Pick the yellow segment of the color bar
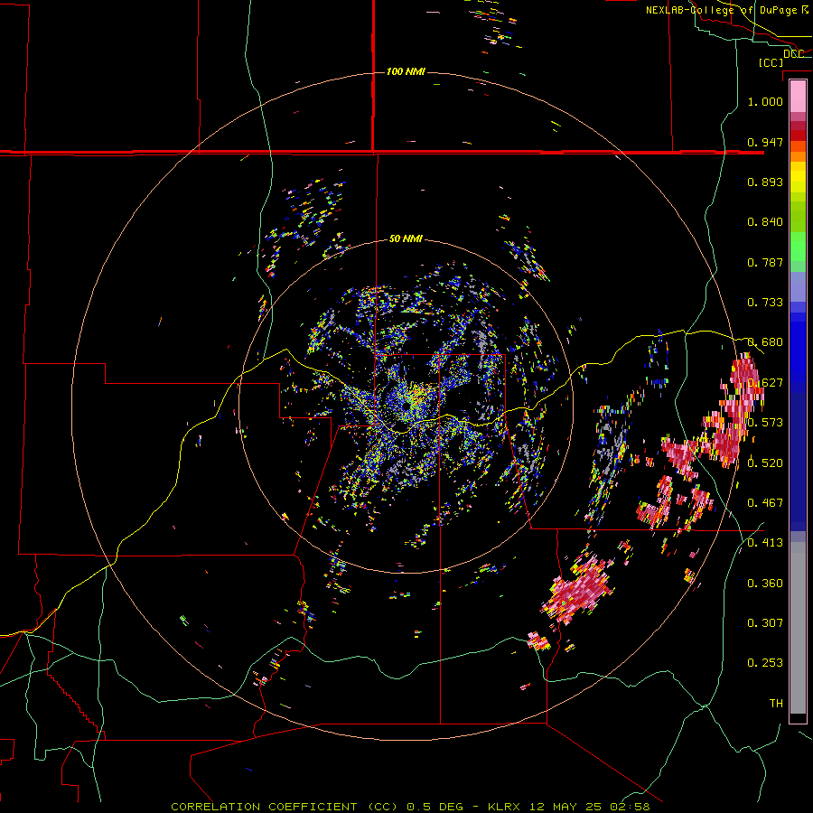 [798, 177]
